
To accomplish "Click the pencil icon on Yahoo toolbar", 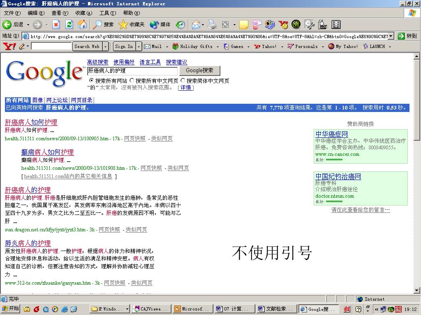I will tap(22, 46).
